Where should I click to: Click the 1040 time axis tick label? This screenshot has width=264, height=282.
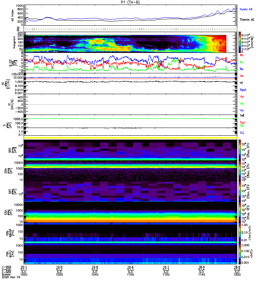95,275
